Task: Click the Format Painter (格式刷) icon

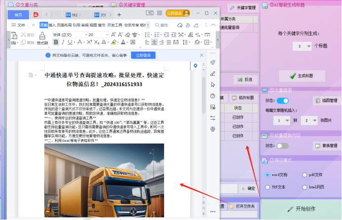Action: 43,37
